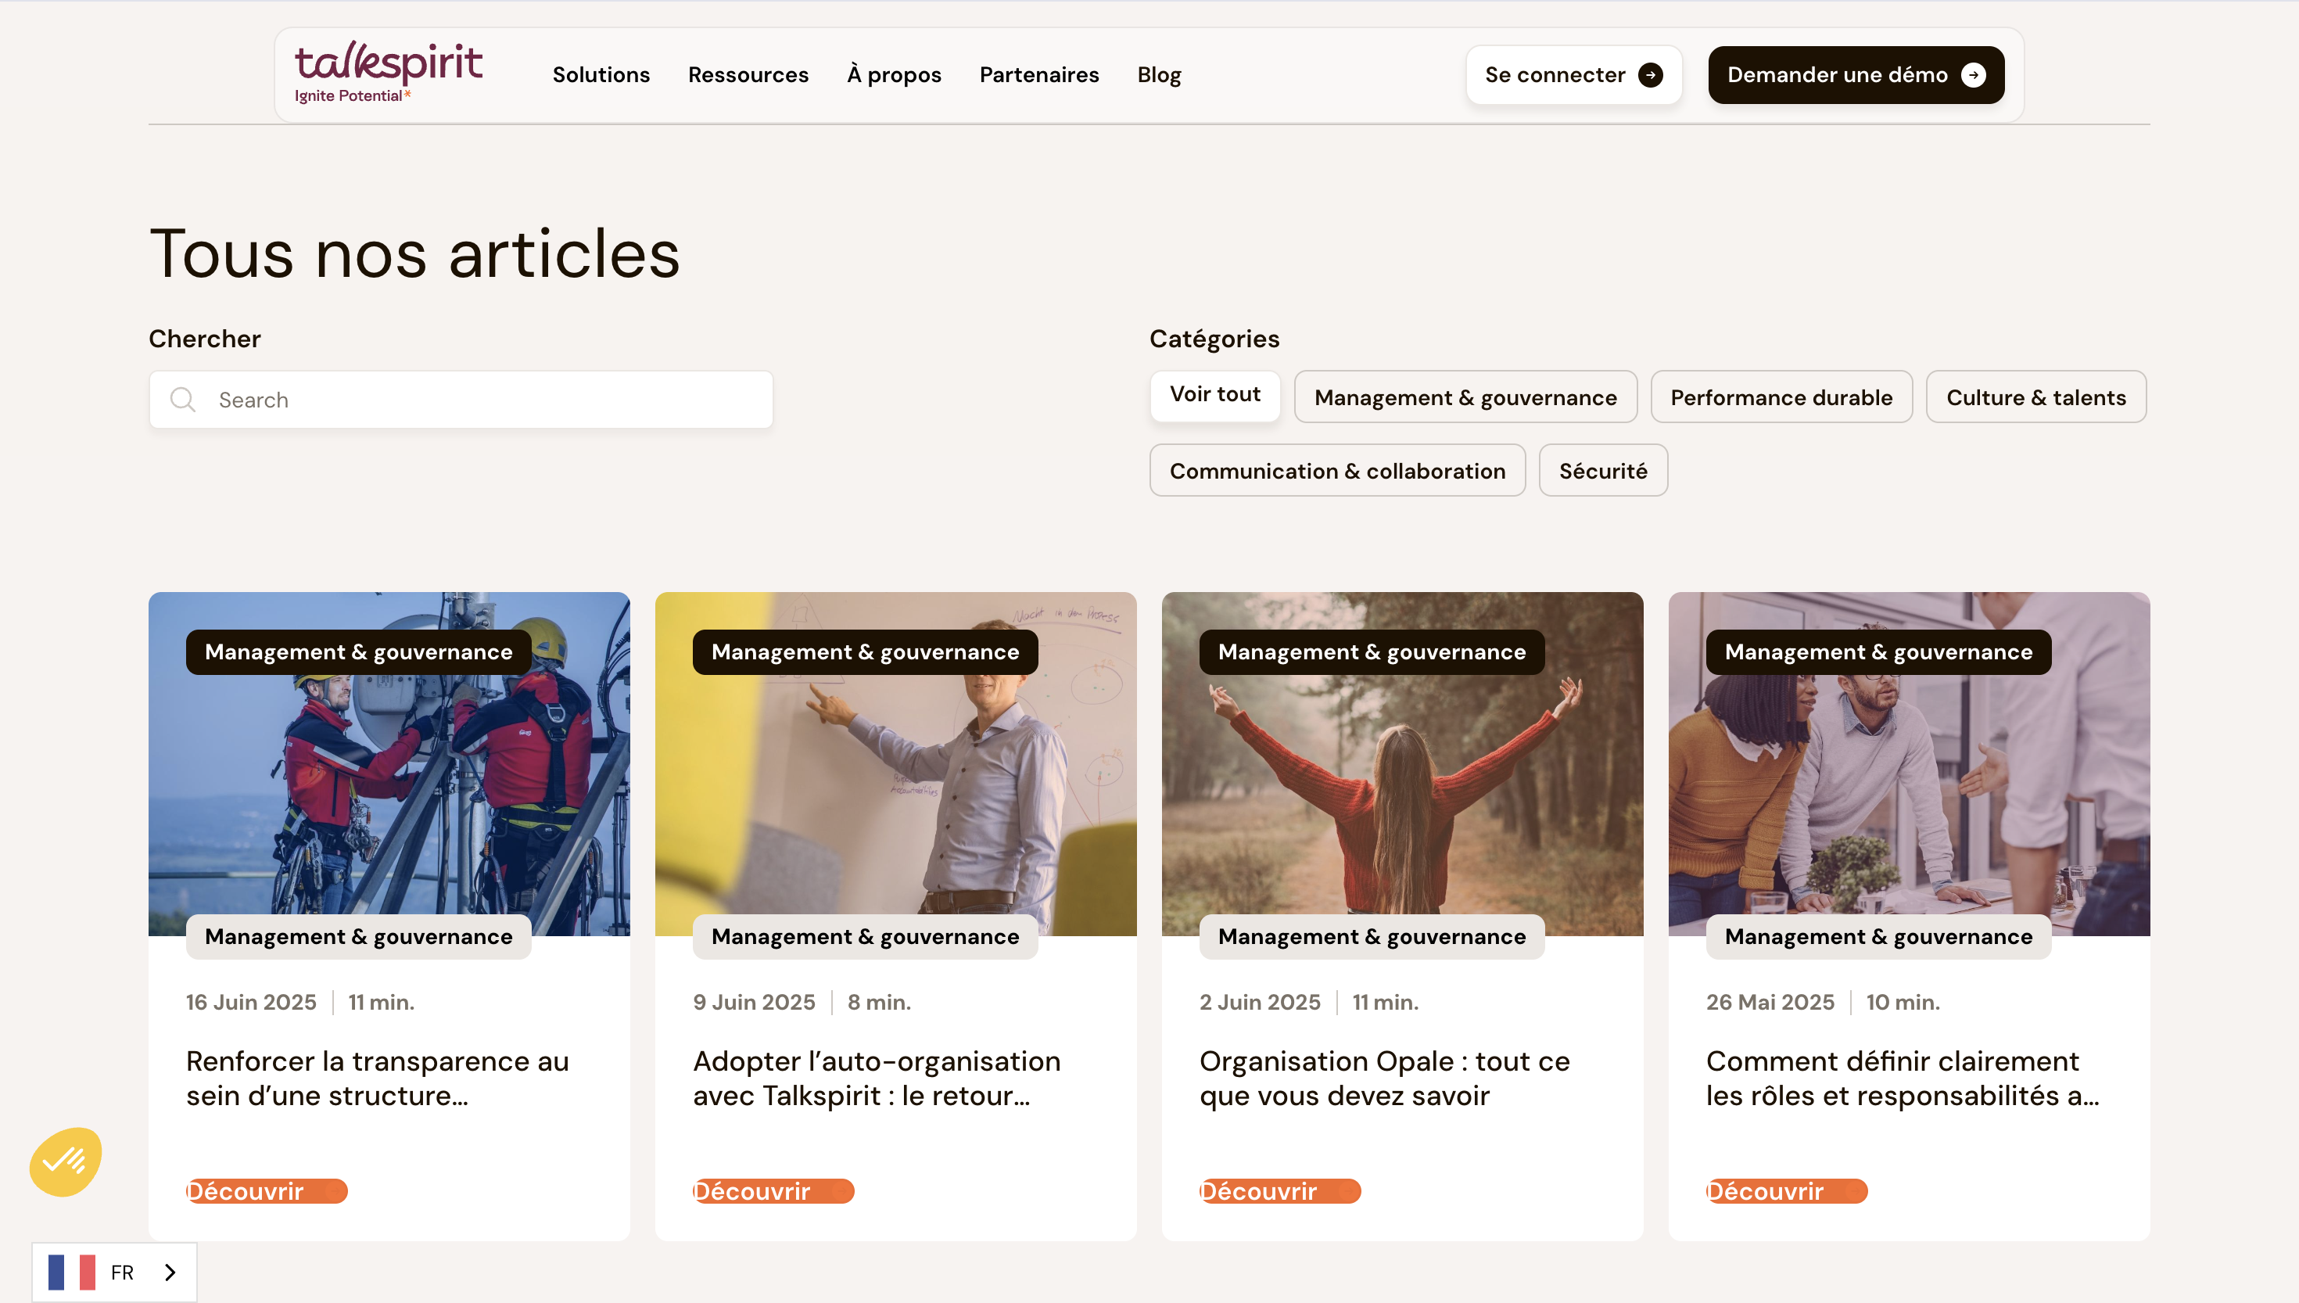Go to the Partenaires page
The width and height of the screenshot is (2299, 1303).
[1038, 74]
